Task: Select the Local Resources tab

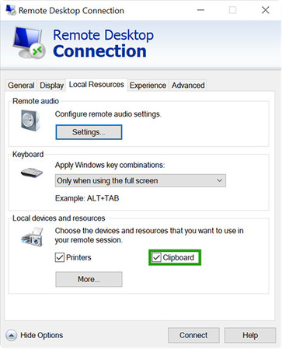Action: 96,85
